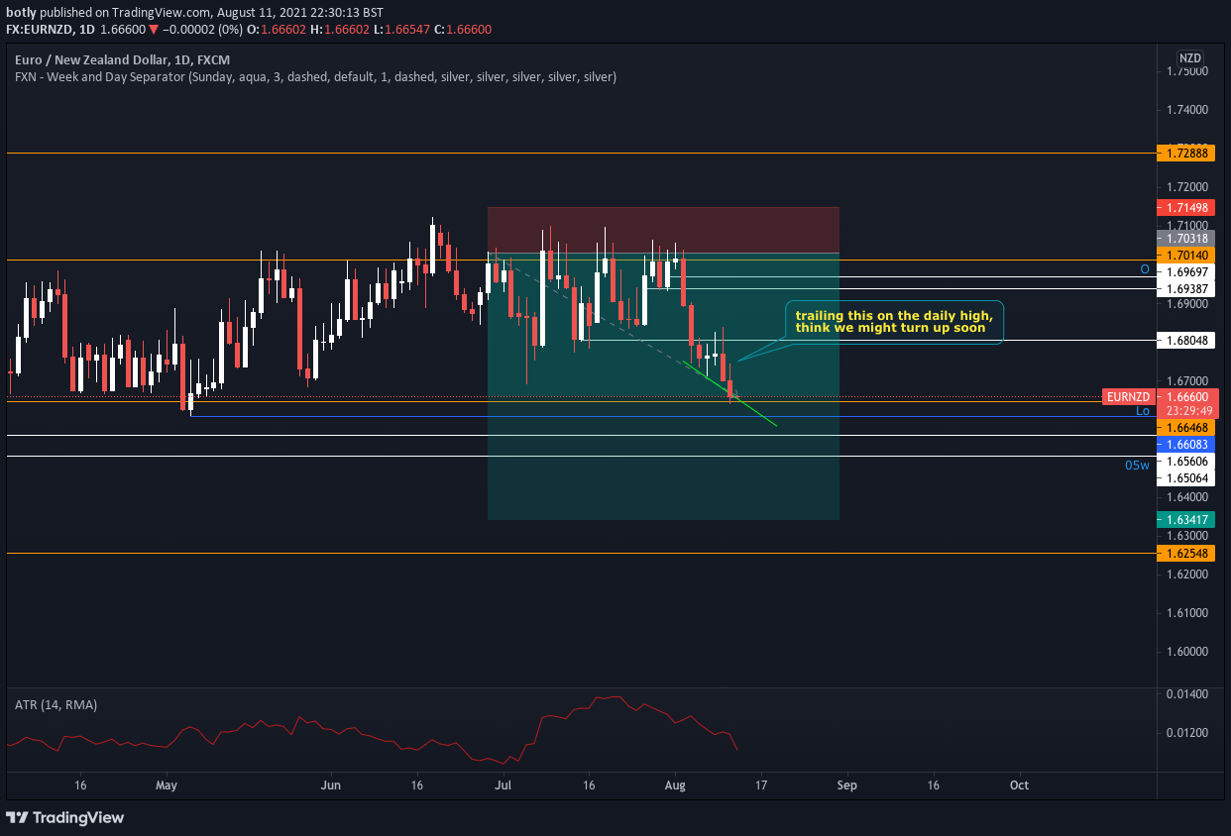Click the blue '05w' level marker
Viewport: 1231px width, 836px height.
[1138, 465]
